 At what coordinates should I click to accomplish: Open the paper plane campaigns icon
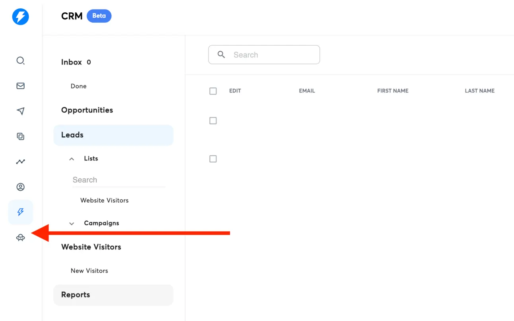click(20, 111)
